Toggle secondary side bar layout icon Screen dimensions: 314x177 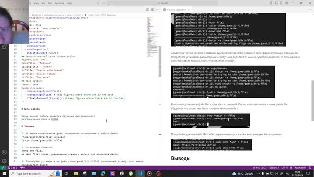click(x=281, y=3)
